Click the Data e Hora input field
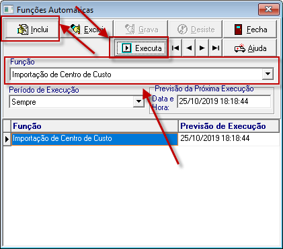The height and width of the screenshot is (249, 283). 224,101
